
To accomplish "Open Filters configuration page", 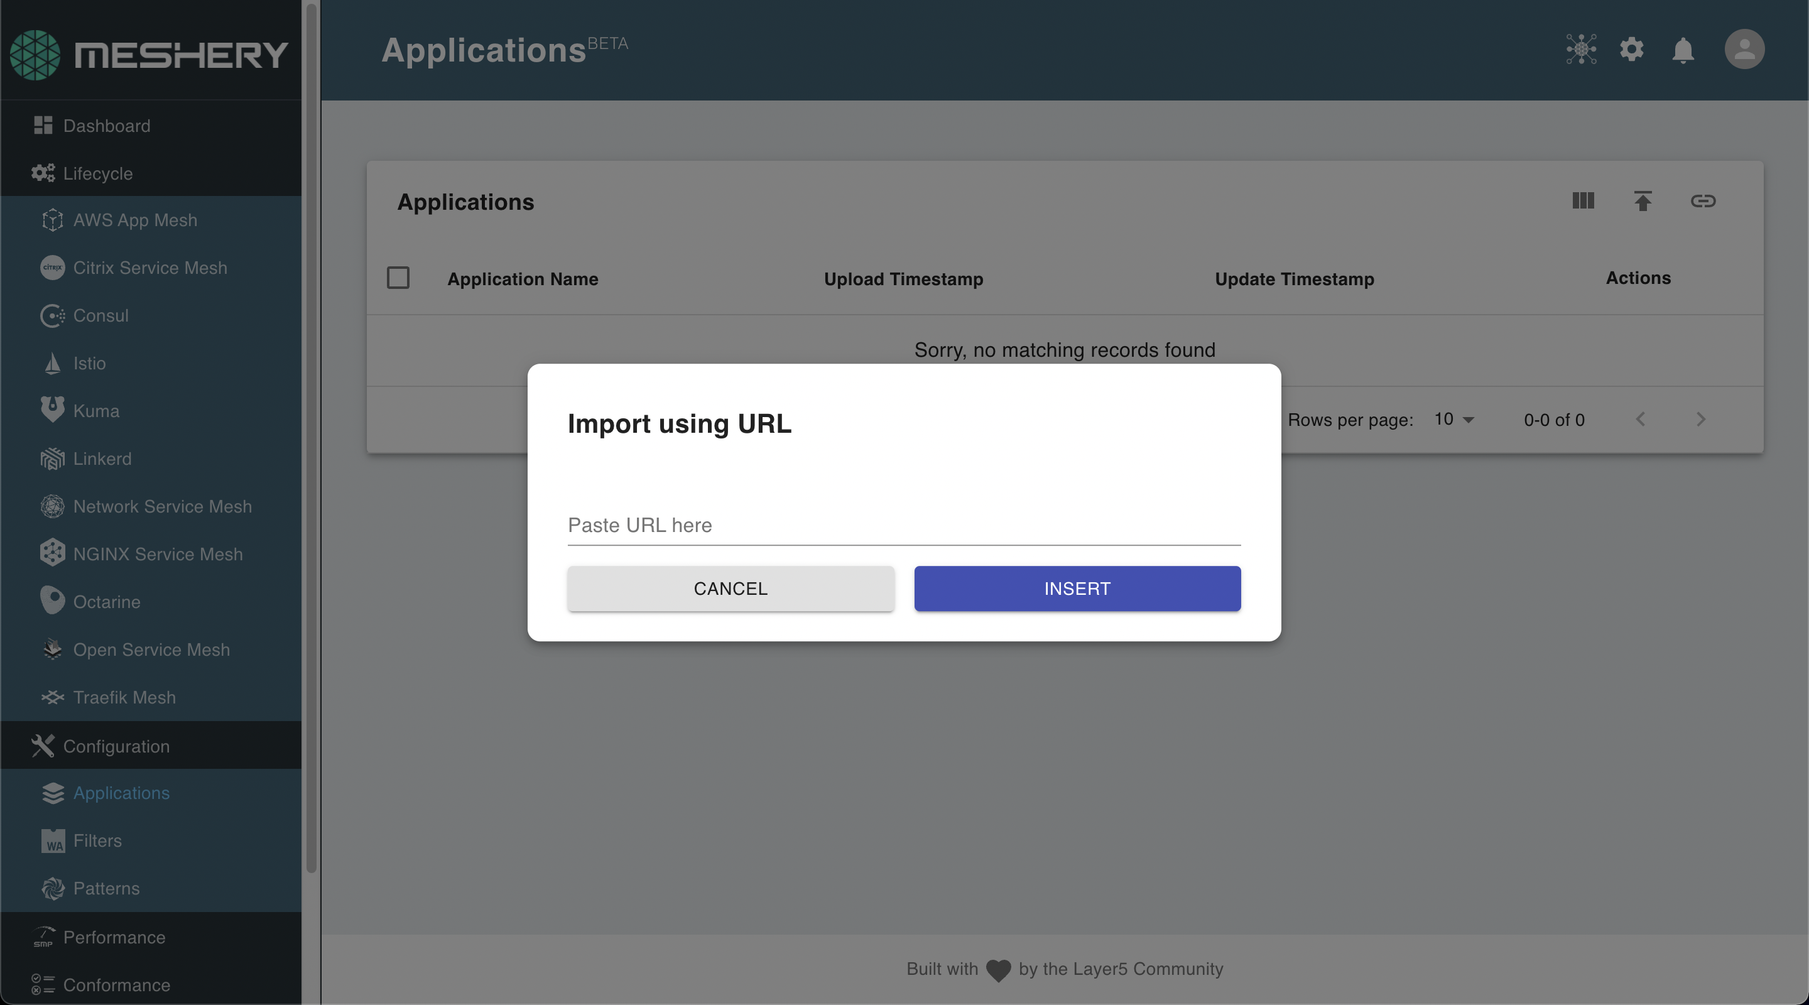I will (x=97, y=840).
